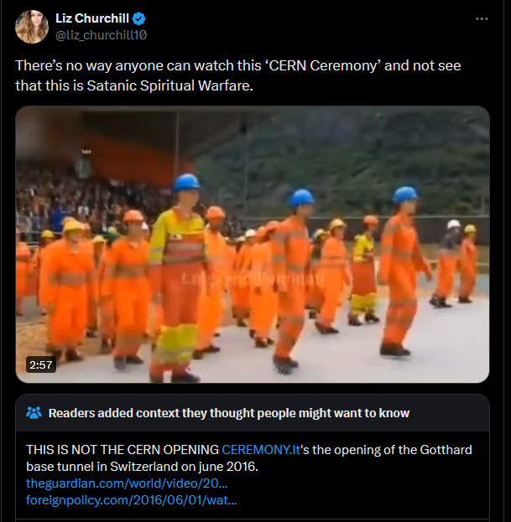511x522 pixels.
Task: Click the faint watermark text on the video
Action: coord(253,279)
